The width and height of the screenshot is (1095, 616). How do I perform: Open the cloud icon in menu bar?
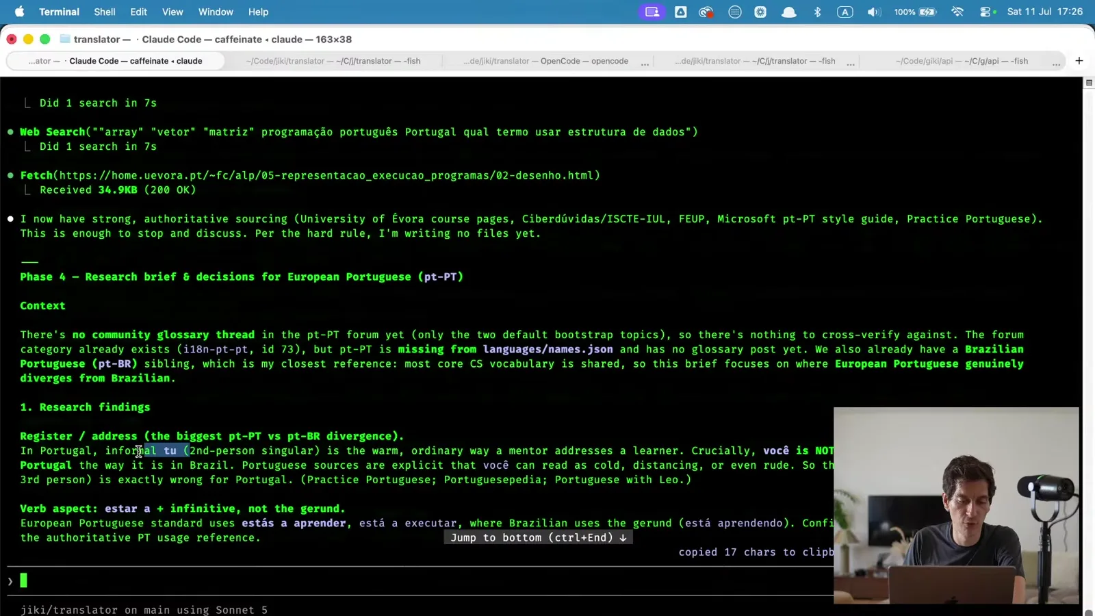(x=788, y=12)
